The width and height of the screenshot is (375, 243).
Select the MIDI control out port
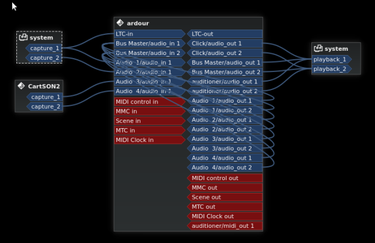(225, 178)
